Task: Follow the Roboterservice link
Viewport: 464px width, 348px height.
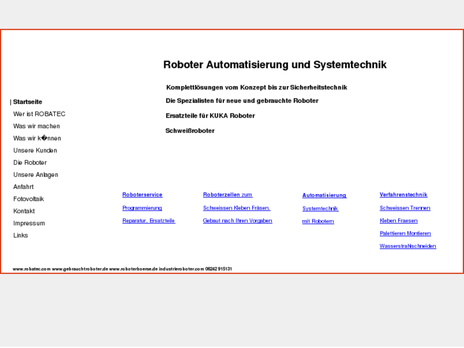Action: pyautogui.click(x=142, y=195)
